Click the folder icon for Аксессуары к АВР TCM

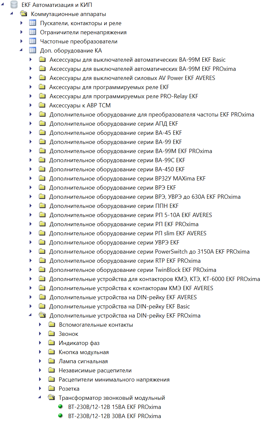[42, 105]
